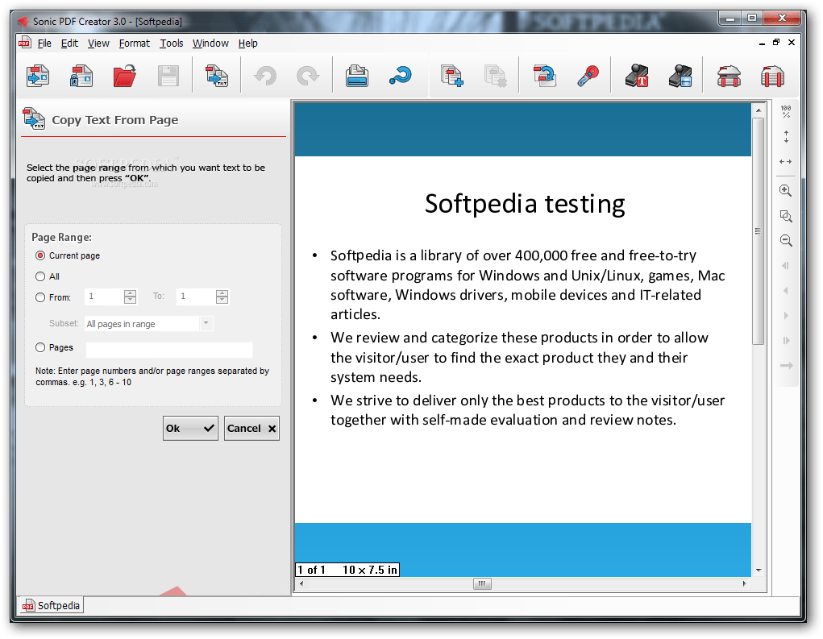This screenshot has height=639, width=823.
Task: Click the fit page height vertical arrows icon
Action: click(786, 137)
